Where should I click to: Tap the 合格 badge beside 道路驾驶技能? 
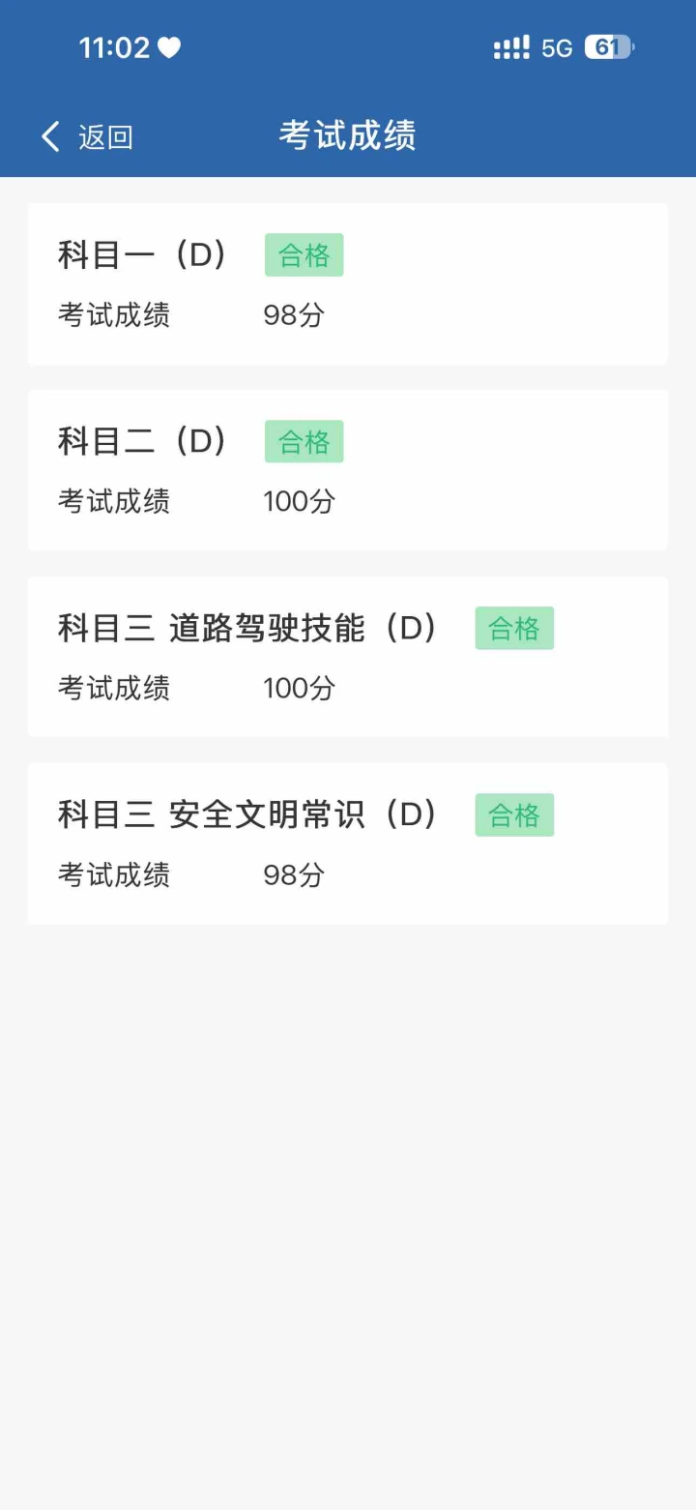point(514,629)
